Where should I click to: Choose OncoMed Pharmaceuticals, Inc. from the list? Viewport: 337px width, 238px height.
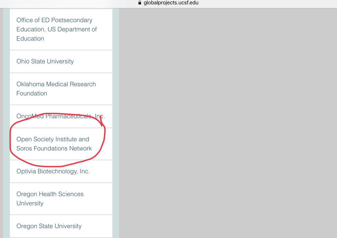(x=60, y=116)
